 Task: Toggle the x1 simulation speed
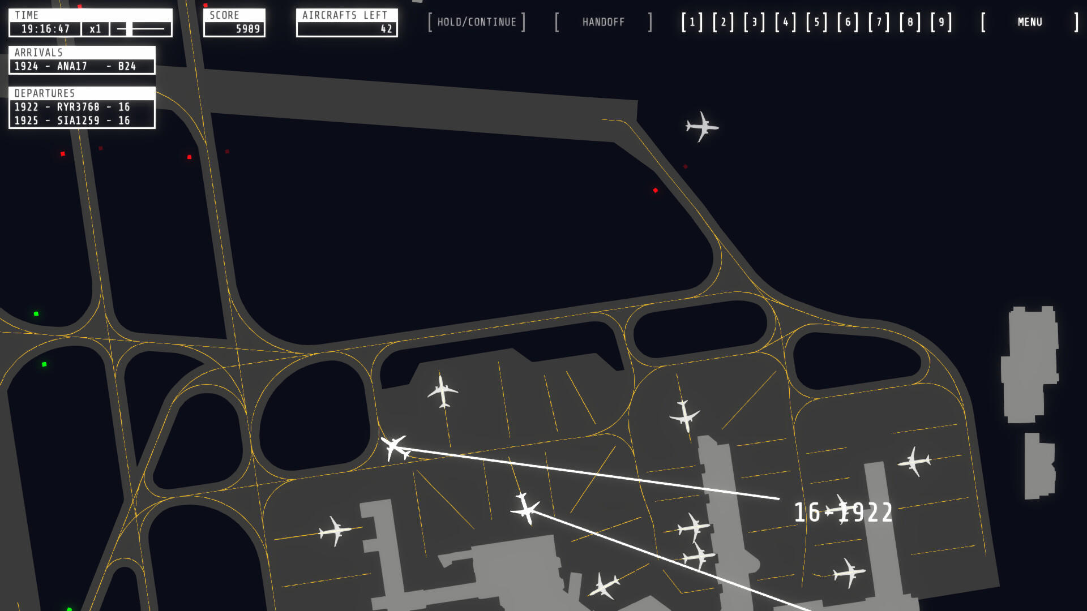point(95,29)
